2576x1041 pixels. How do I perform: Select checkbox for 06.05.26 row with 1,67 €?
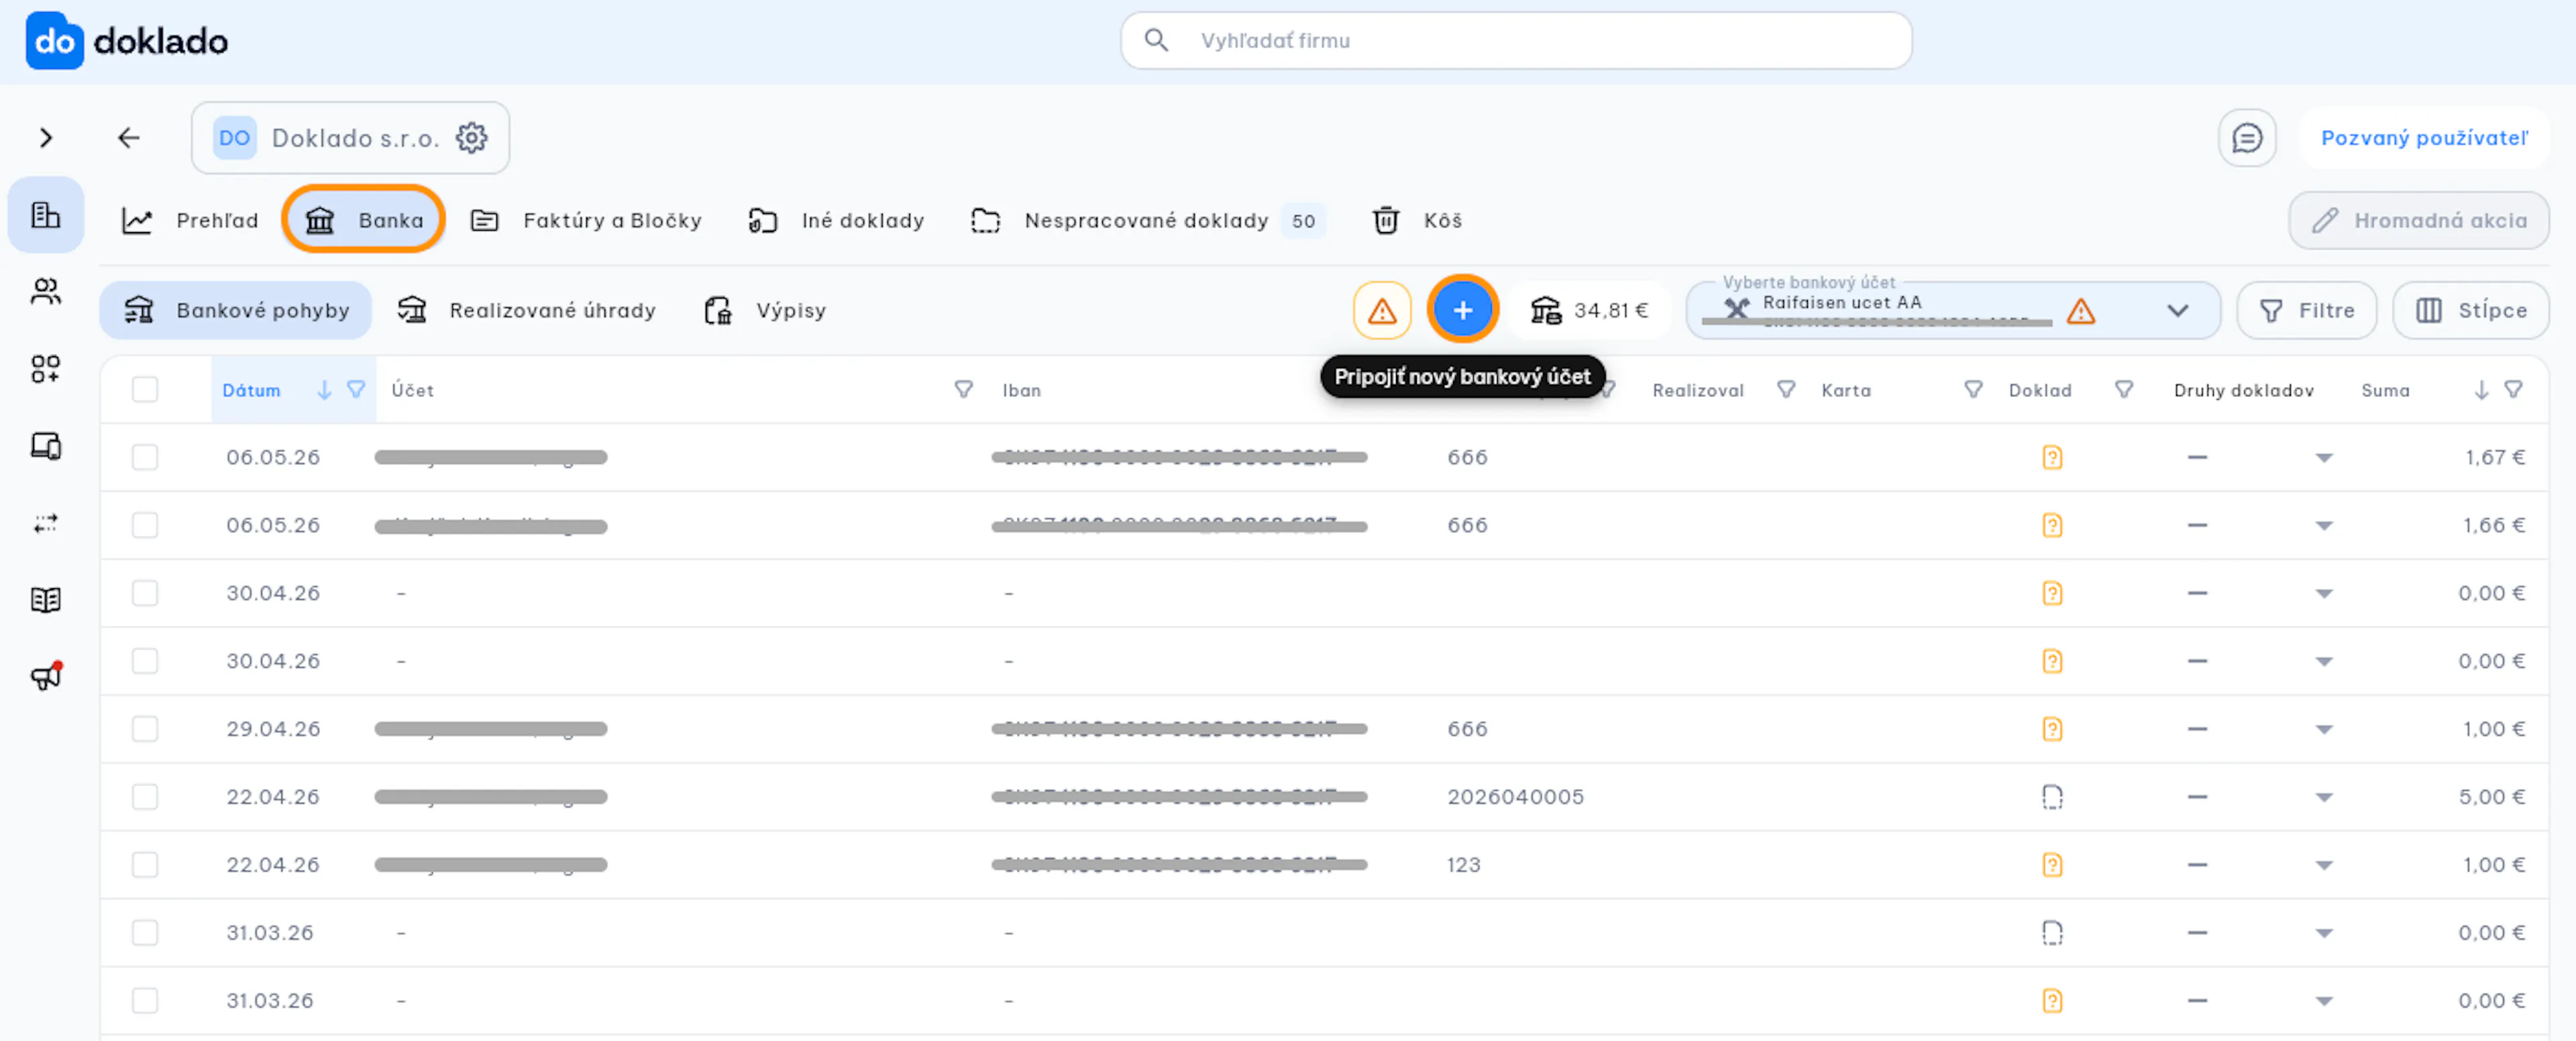click(x=145, y=458)
